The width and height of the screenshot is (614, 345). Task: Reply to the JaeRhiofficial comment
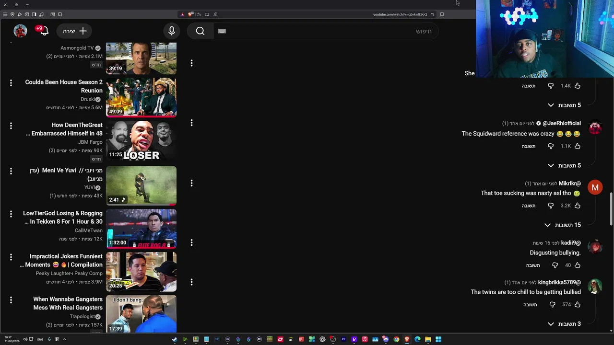[x=528, y=146]
